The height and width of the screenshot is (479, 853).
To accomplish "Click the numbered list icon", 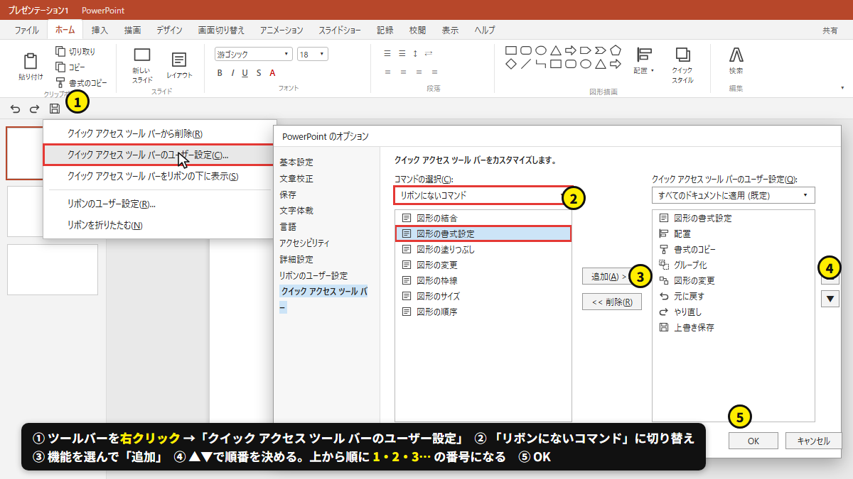I will coord(402,53).
